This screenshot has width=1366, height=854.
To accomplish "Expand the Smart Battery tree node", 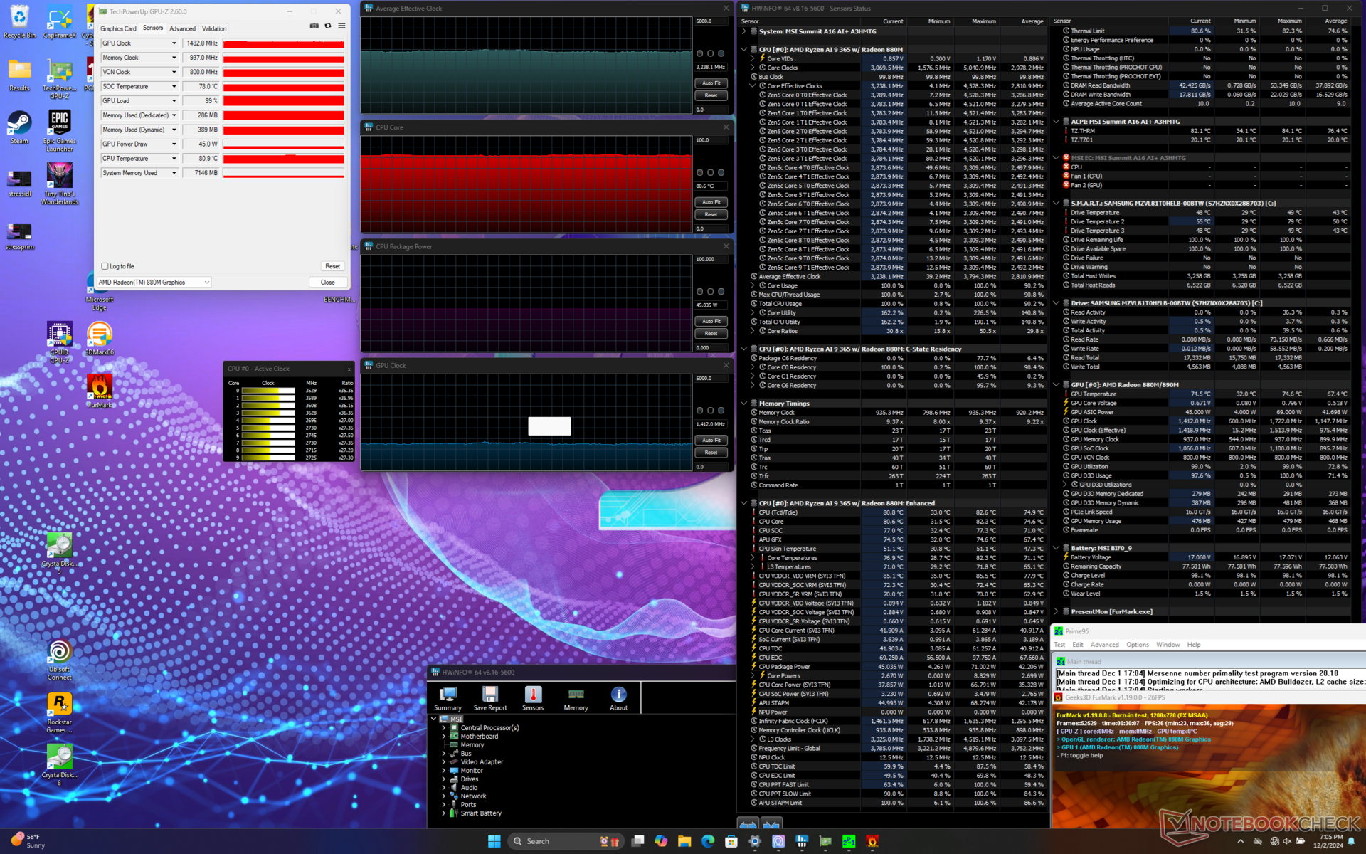I will (444, 813).
